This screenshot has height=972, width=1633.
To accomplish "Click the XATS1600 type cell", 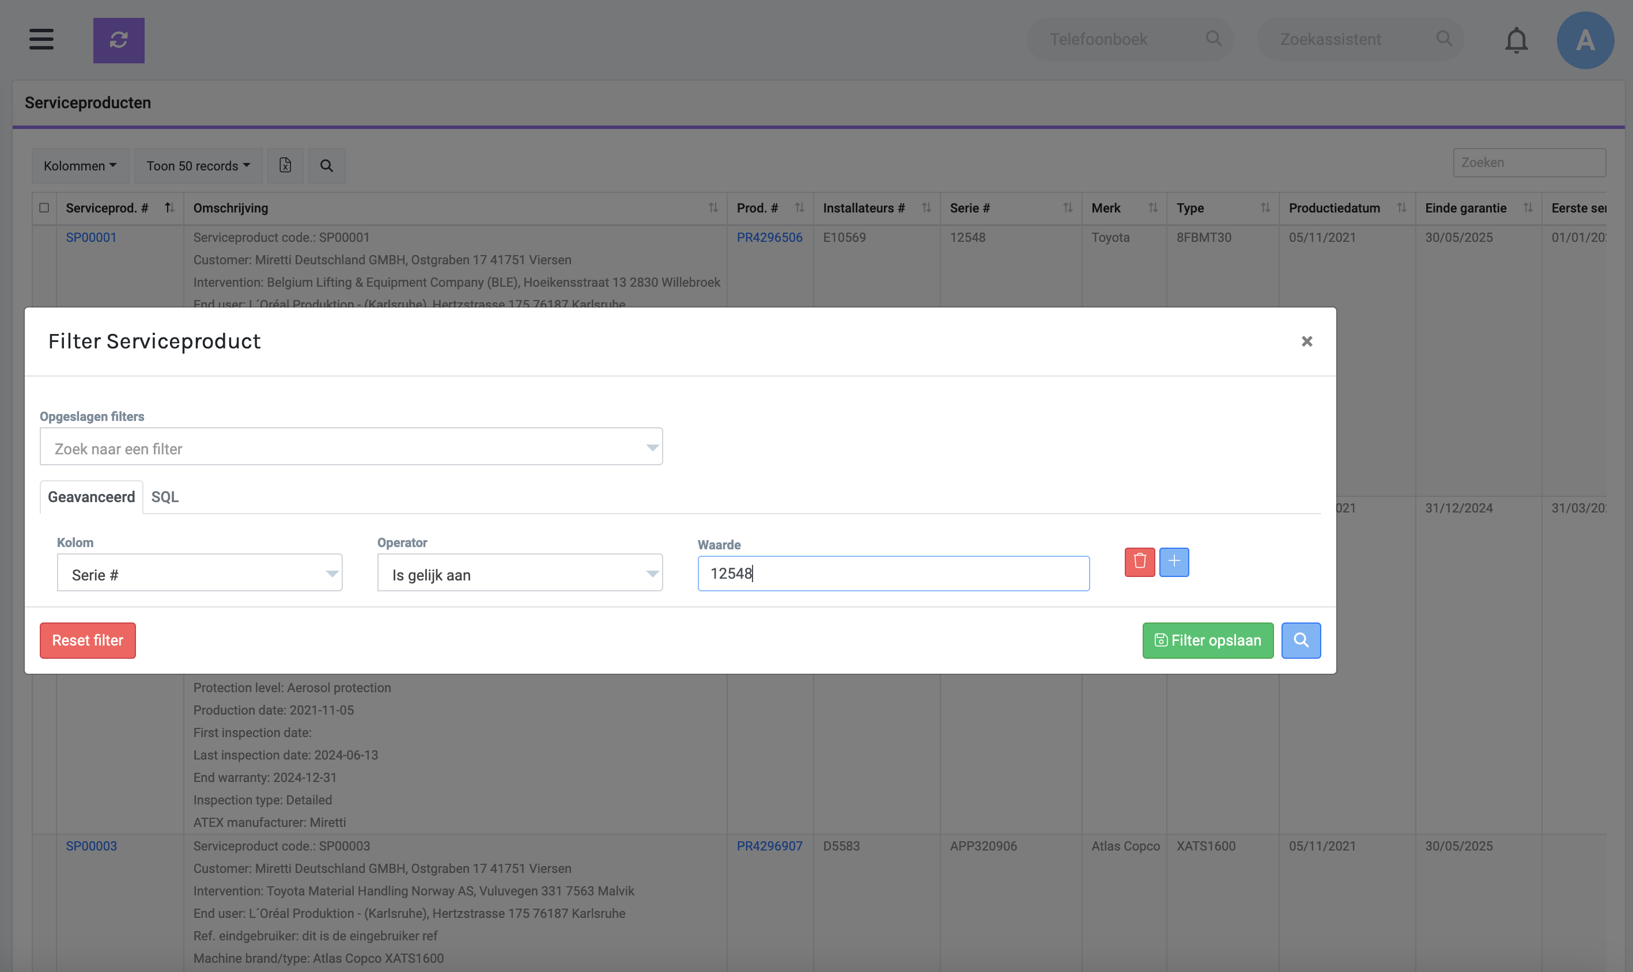I will pyautogui.click(x=1206, y=845).
